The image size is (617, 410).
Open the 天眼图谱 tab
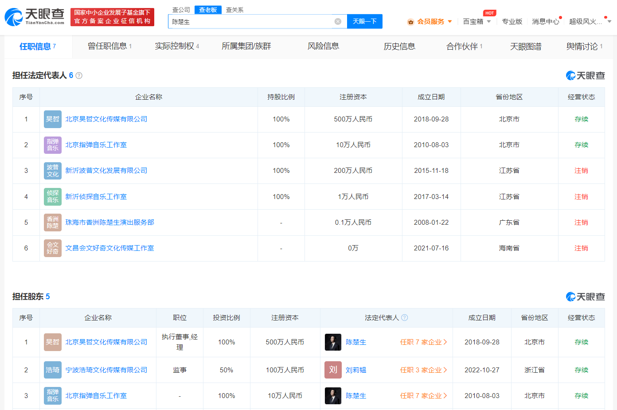(526, 46)
